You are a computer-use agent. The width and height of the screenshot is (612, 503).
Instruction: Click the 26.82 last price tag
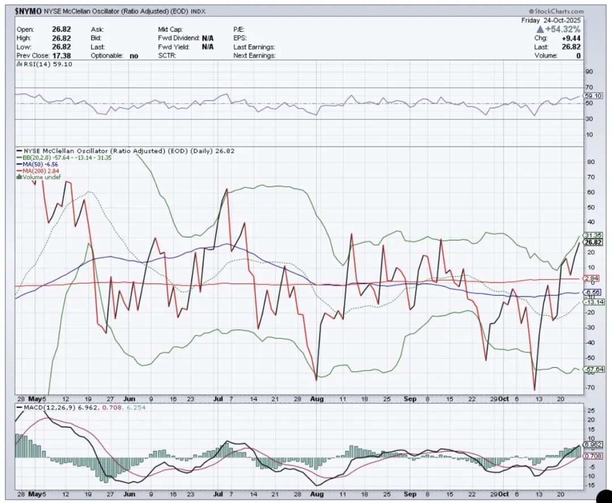click(593, 242)
